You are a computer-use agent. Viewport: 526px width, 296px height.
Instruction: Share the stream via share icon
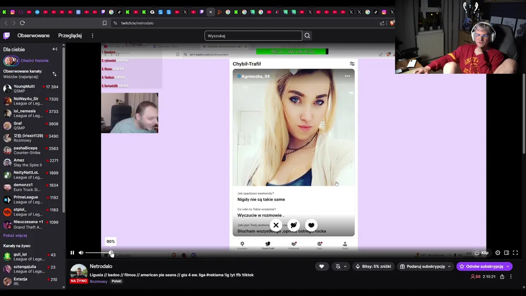pos(502,277)
